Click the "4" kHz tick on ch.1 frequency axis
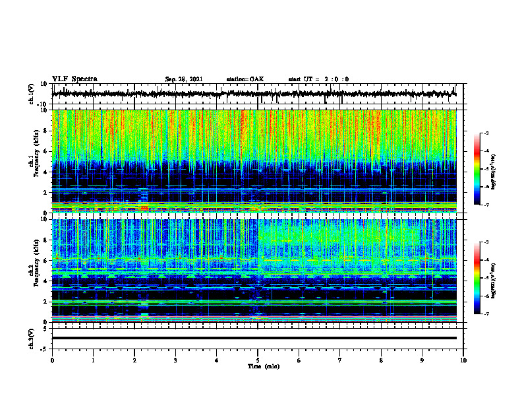The image size is (522, 404). pyautogui.click(x=45, y=172)
